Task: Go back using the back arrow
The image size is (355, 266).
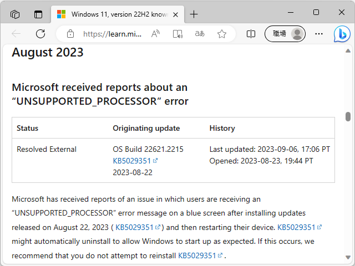Action: (x=16, y=34)
